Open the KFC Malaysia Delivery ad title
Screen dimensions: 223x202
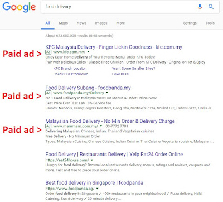[x=114, y=47]
